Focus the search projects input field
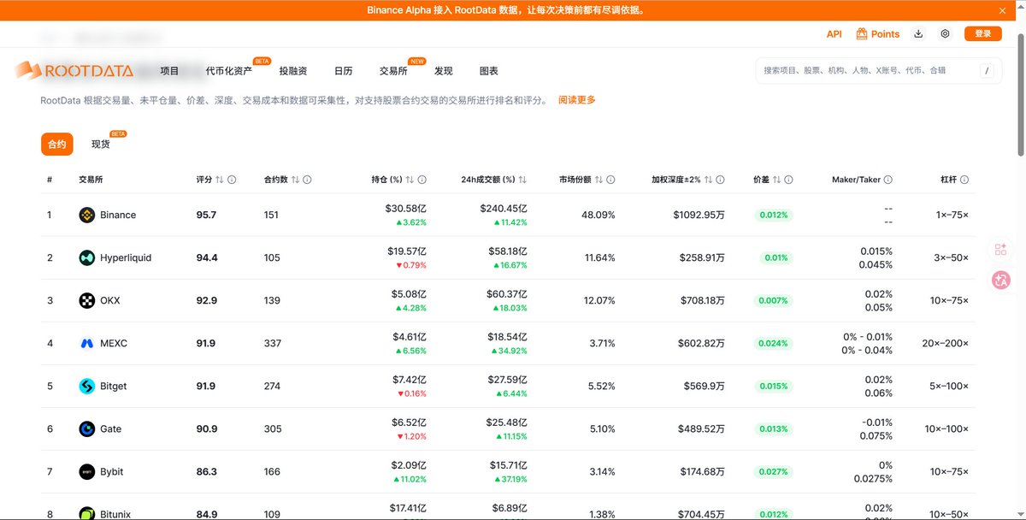1026x520 pixels. click(x=866, y=71)
